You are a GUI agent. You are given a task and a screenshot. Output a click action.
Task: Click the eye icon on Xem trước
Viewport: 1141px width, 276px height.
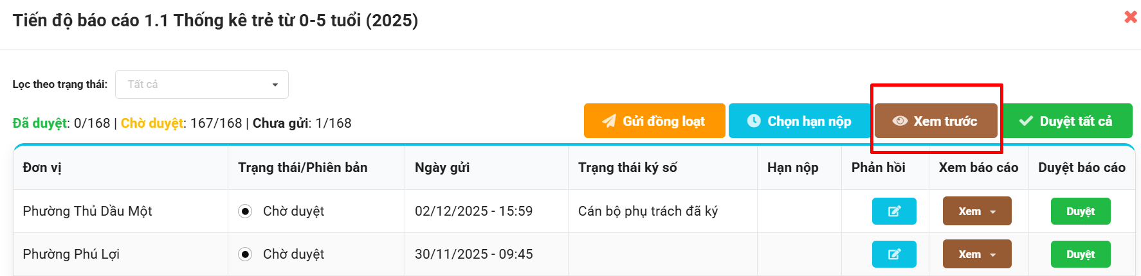900,121
